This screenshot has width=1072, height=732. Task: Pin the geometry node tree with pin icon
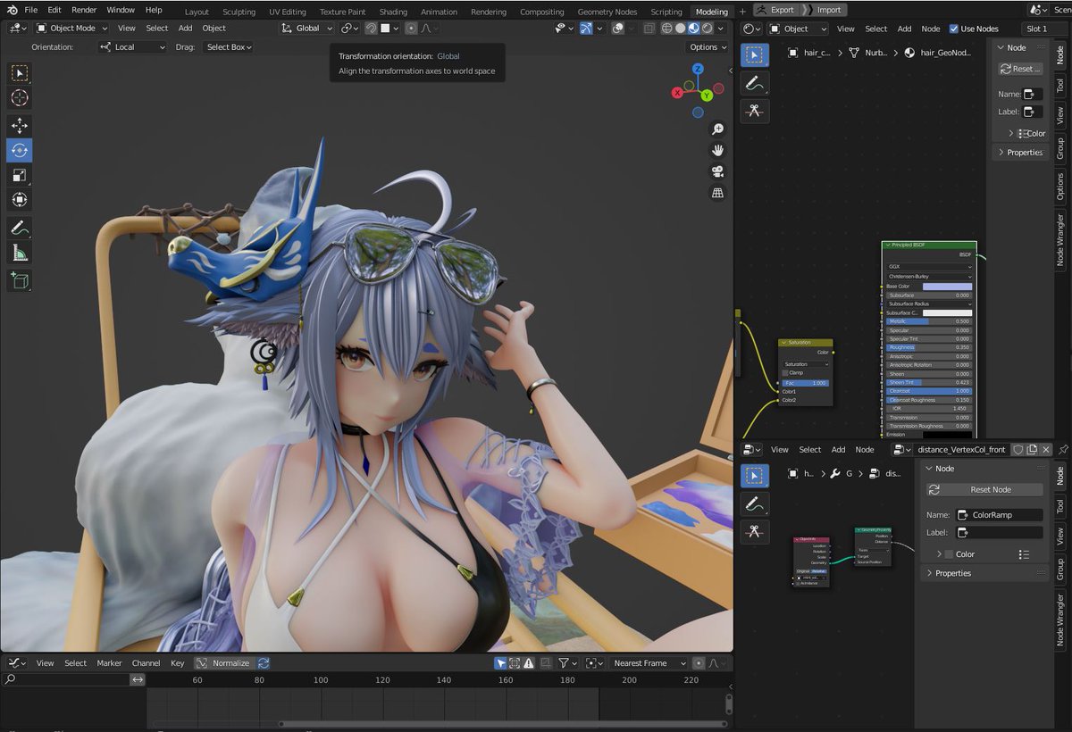tap(1062, 449)
